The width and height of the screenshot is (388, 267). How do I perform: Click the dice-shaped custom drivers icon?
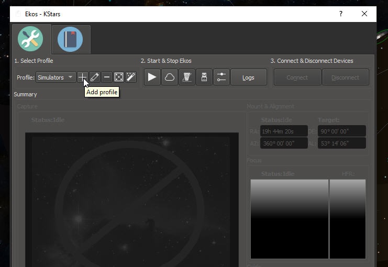coord(119,77)
